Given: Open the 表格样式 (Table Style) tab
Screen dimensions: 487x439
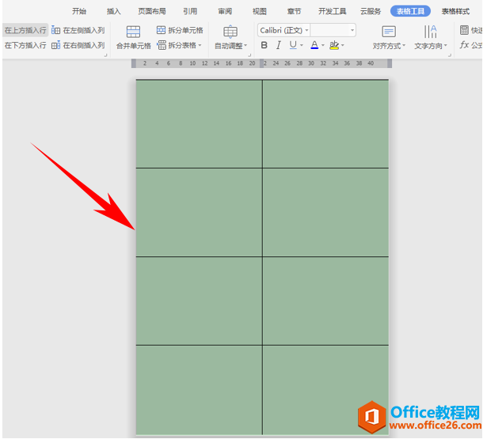Looking at the screenshot, I should click(455, 12).
